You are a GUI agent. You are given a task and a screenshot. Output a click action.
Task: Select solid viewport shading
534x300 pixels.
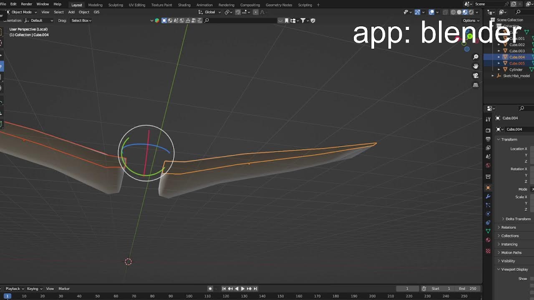(x=459, y=12)
